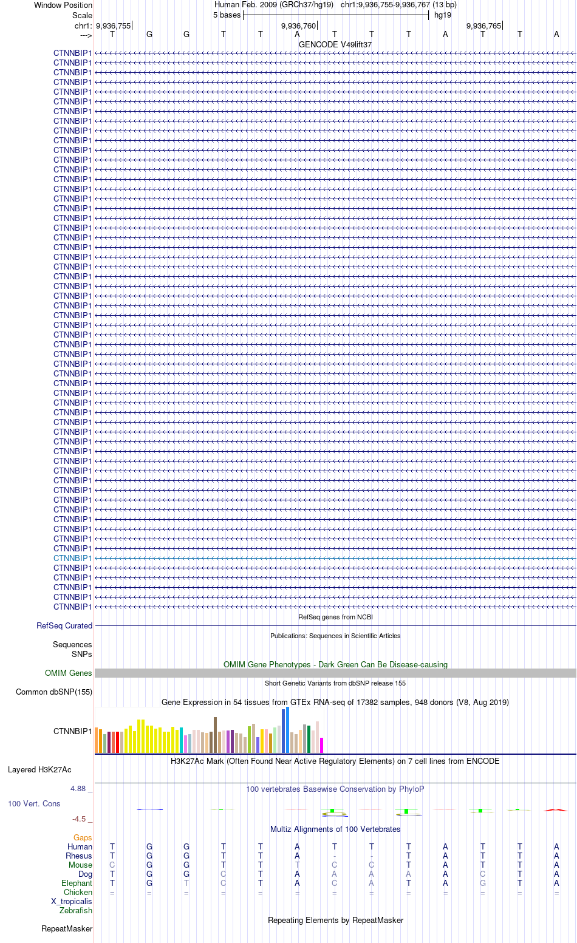
Task: Open the RefSeq Curated track label
Action: click(64, 625)
